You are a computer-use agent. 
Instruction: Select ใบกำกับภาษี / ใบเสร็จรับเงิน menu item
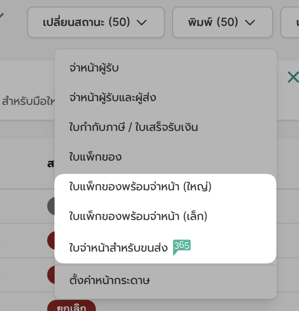point(133,127)
